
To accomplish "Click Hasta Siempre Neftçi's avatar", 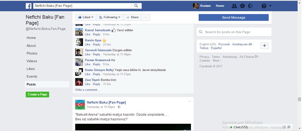I will pos(79,72).
